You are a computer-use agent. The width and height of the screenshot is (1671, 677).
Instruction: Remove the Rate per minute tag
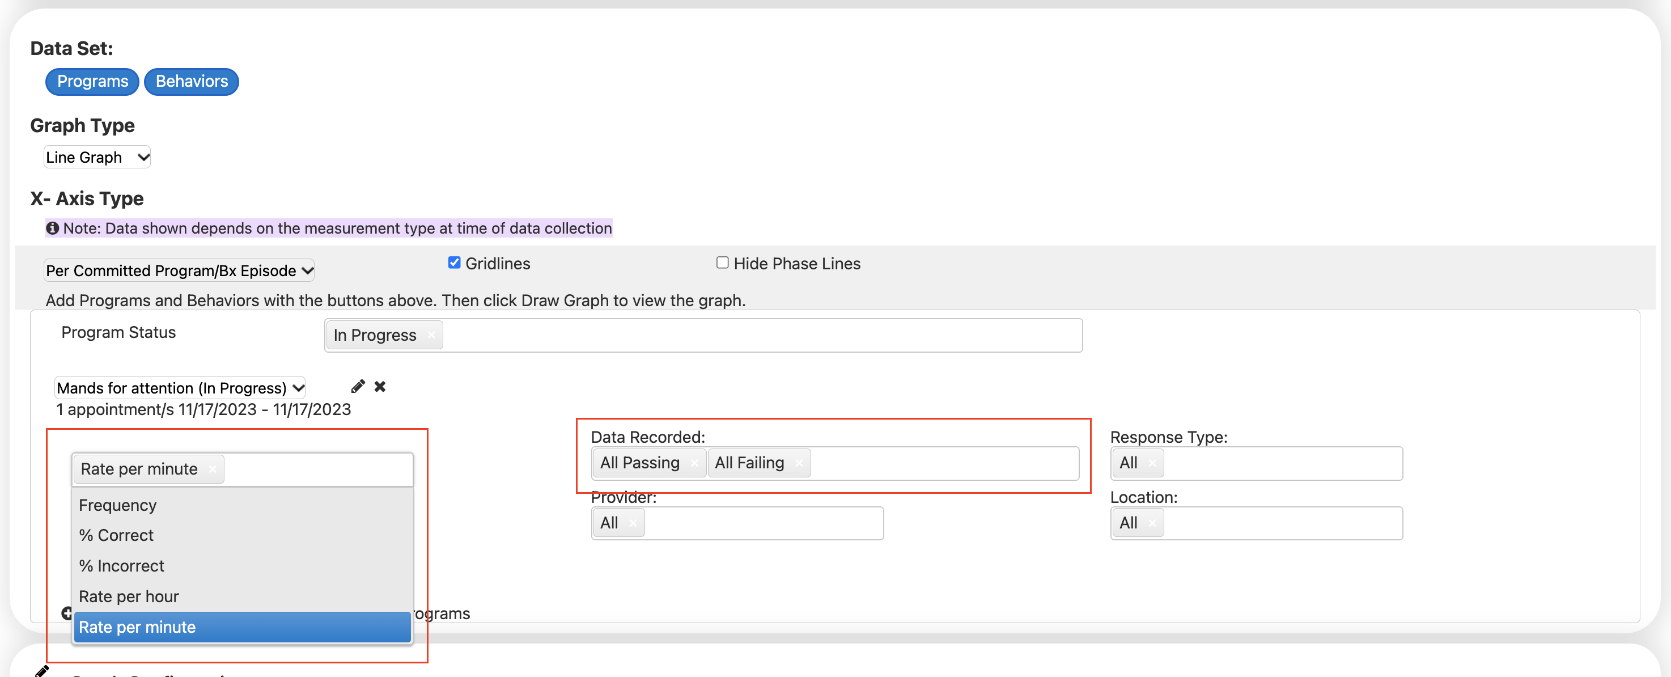(212, 469)
